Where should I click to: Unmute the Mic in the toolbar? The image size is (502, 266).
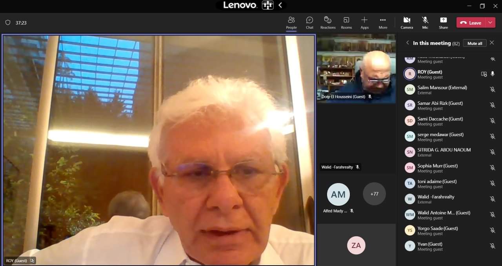(x=425, y=23)
